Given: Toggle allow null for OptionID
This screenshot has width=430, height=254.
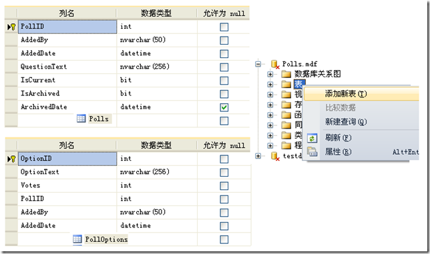Looking at the screenshot, I should pos(224,159).
